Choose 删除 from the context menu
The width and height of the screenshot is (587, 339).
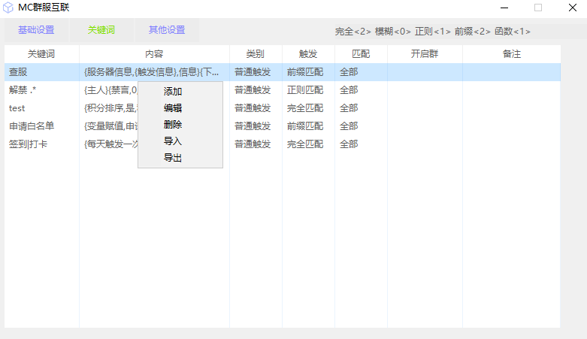(173, 124)
